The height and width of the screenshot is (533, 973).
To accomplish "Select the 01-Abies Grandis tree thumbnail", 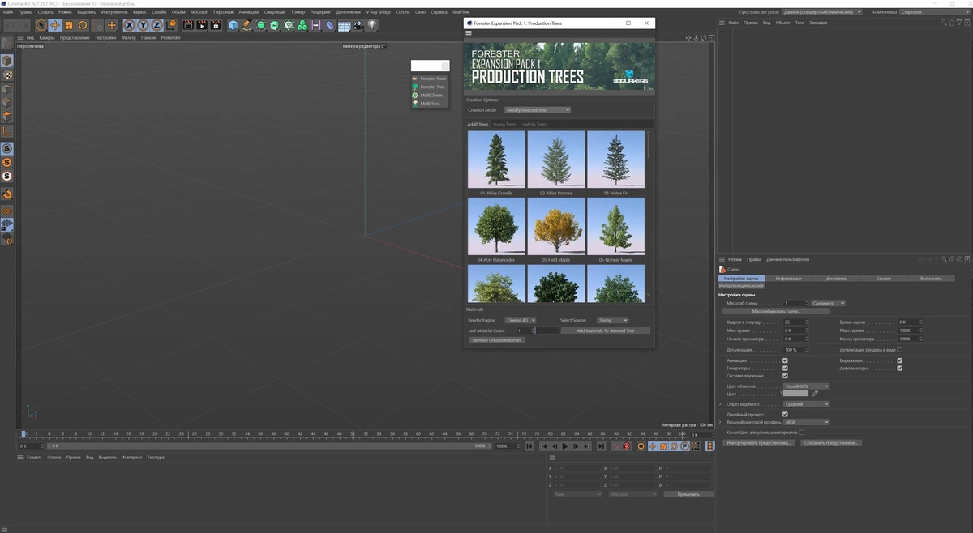I will click(496, 160).
